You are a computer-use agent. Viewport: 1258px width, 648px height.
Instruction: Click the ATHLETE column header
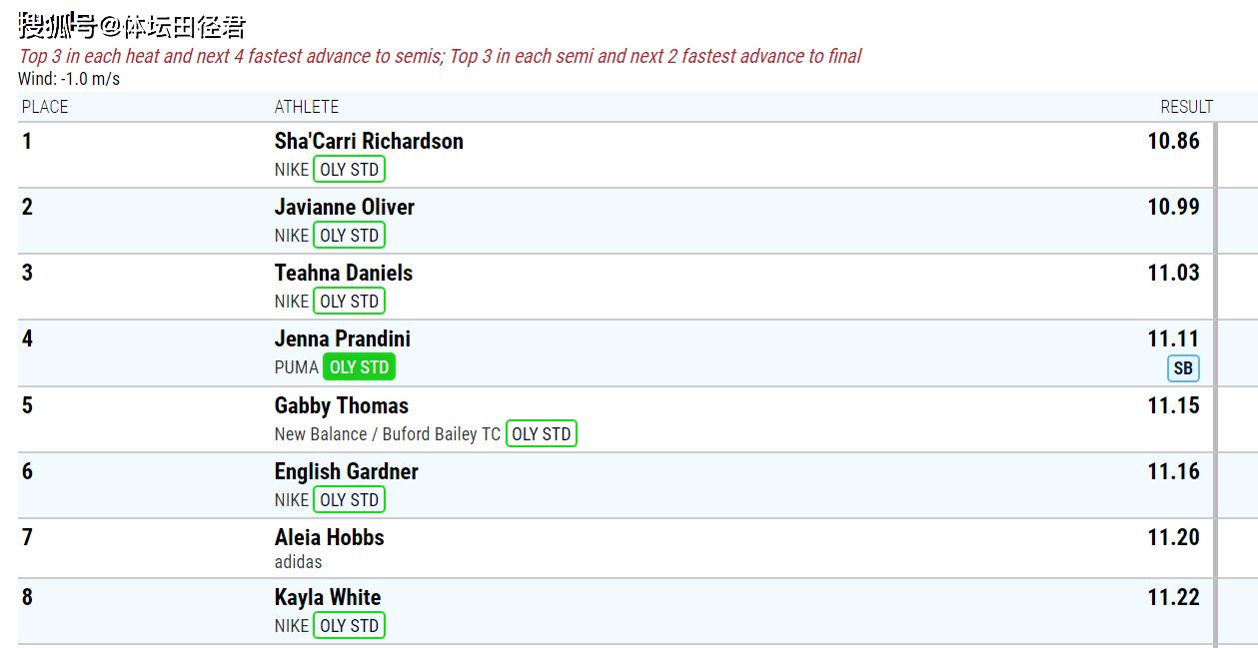[x=307, y=107]
